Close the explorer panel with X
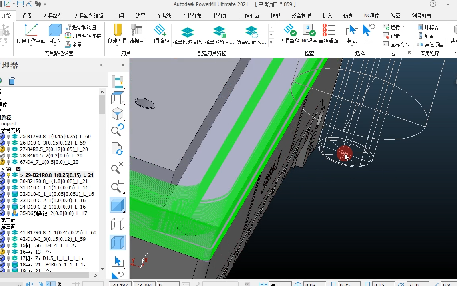The width and height of the screenshot is (457, 286). point(101,65)
